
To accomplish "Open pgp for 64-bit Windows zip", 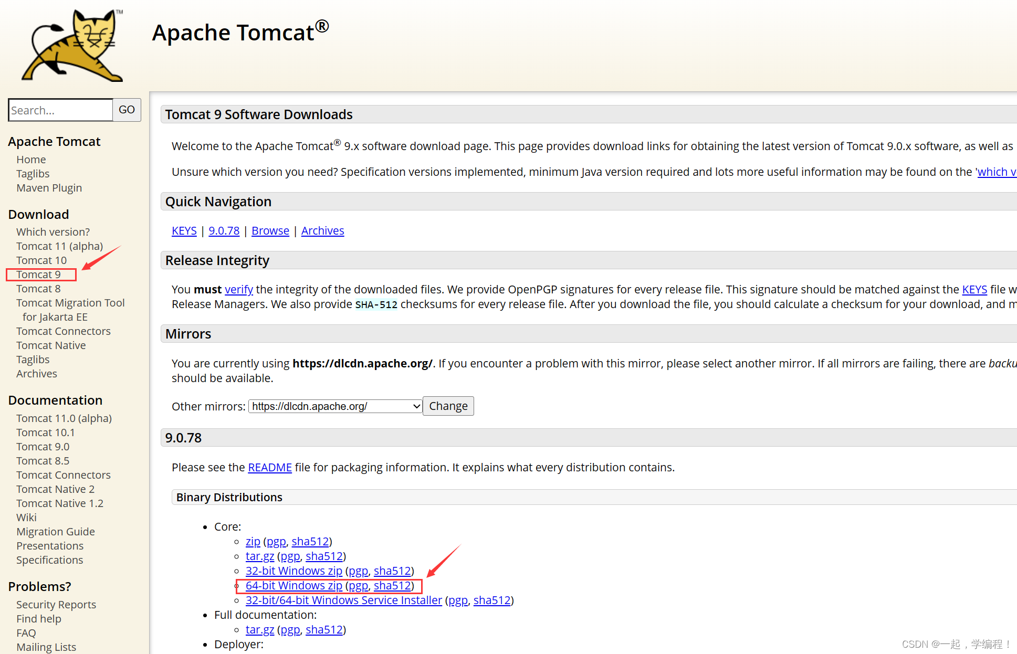I will click(359, 585).
